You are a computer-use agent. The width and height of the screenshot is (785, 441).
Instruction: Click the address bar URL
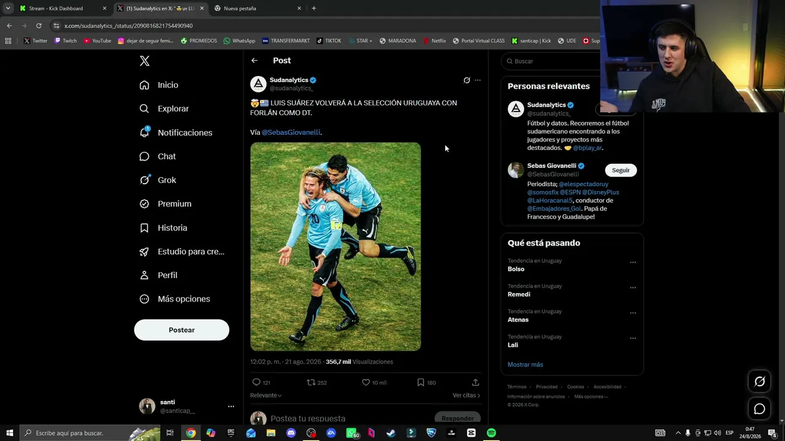128,26
